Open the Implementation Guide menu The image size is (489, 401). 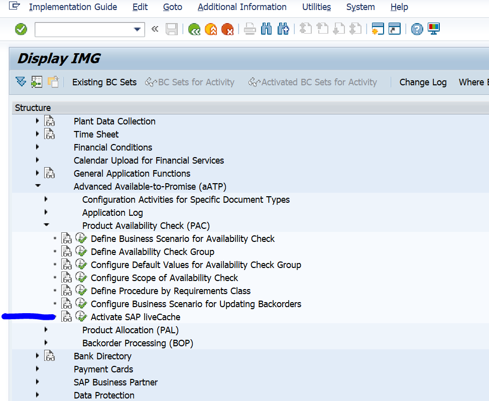73,7
